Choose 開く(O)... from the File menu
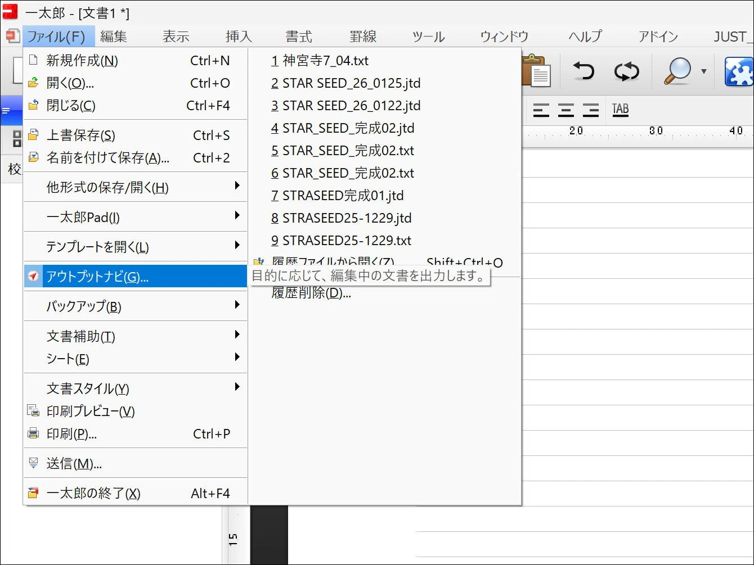The image size is (754, 565). tap(136, 83)
